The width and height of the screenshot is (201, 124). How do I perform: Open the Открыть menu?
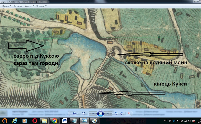click(x=40, y=6)
